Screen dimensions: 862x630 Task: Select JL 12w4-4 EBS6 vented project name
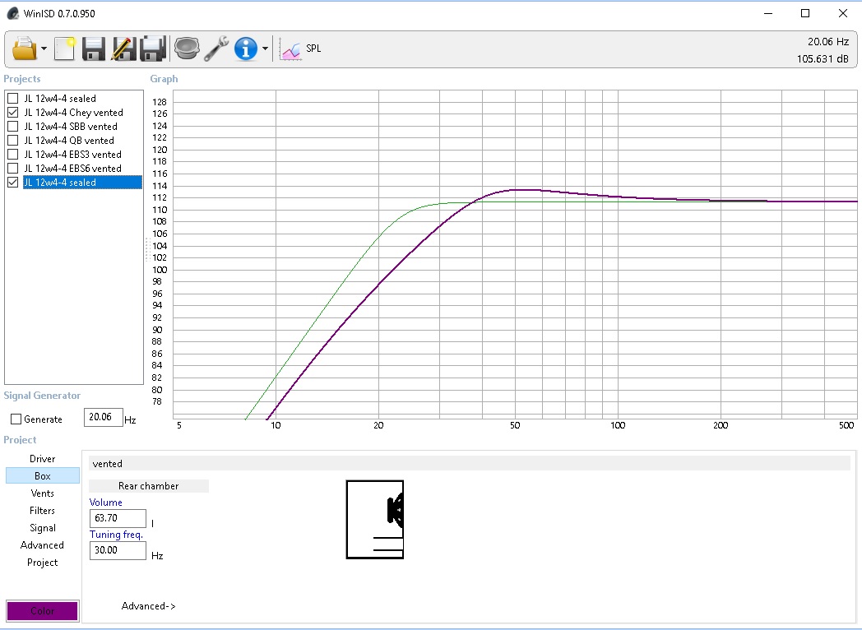point(72,169)
